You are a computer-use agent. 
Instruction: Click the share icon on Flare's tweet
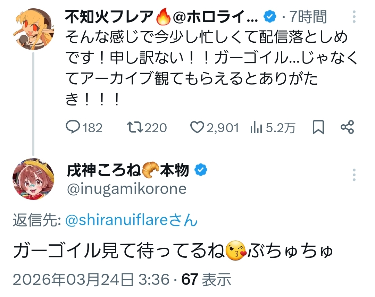click(x=347, y=127)
